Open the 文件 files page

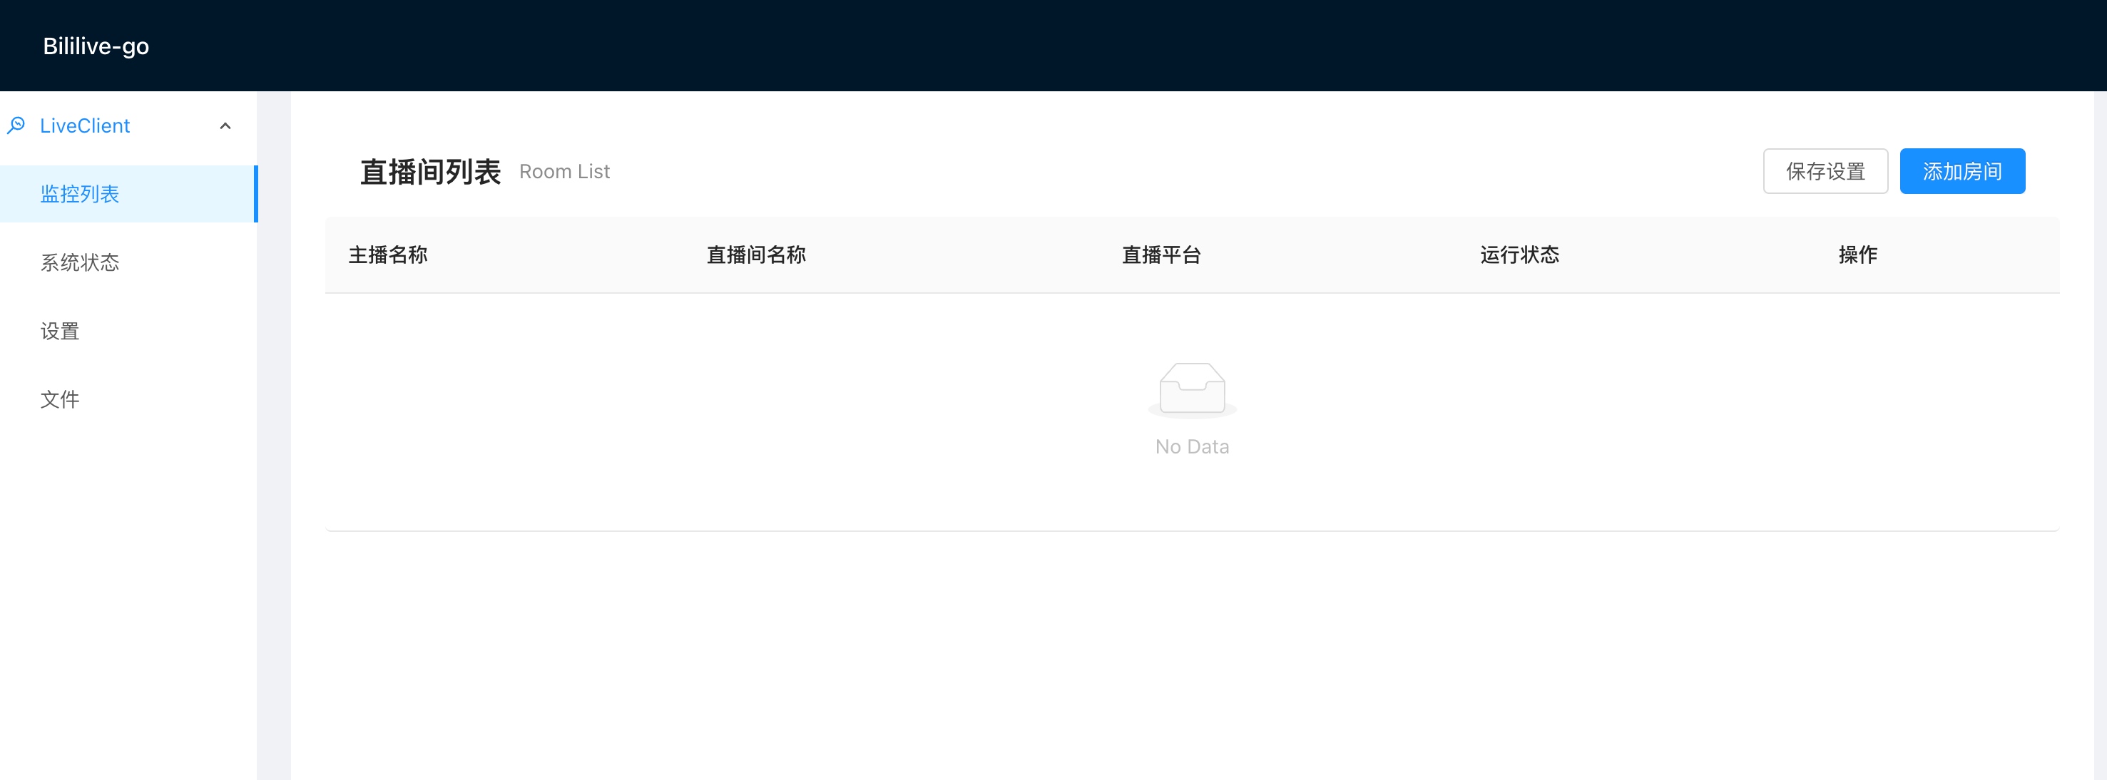click(60, 399)
